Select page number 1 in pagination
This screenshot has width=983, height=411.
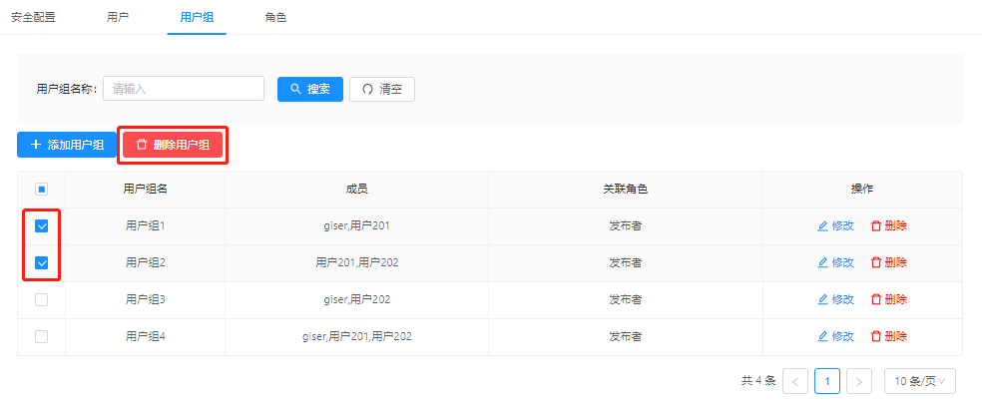coord(827,381)
